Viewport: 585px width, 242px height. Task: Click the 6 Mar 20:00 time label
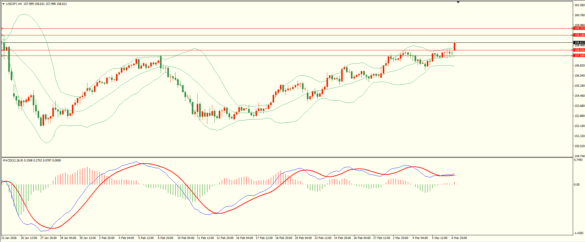459,238
